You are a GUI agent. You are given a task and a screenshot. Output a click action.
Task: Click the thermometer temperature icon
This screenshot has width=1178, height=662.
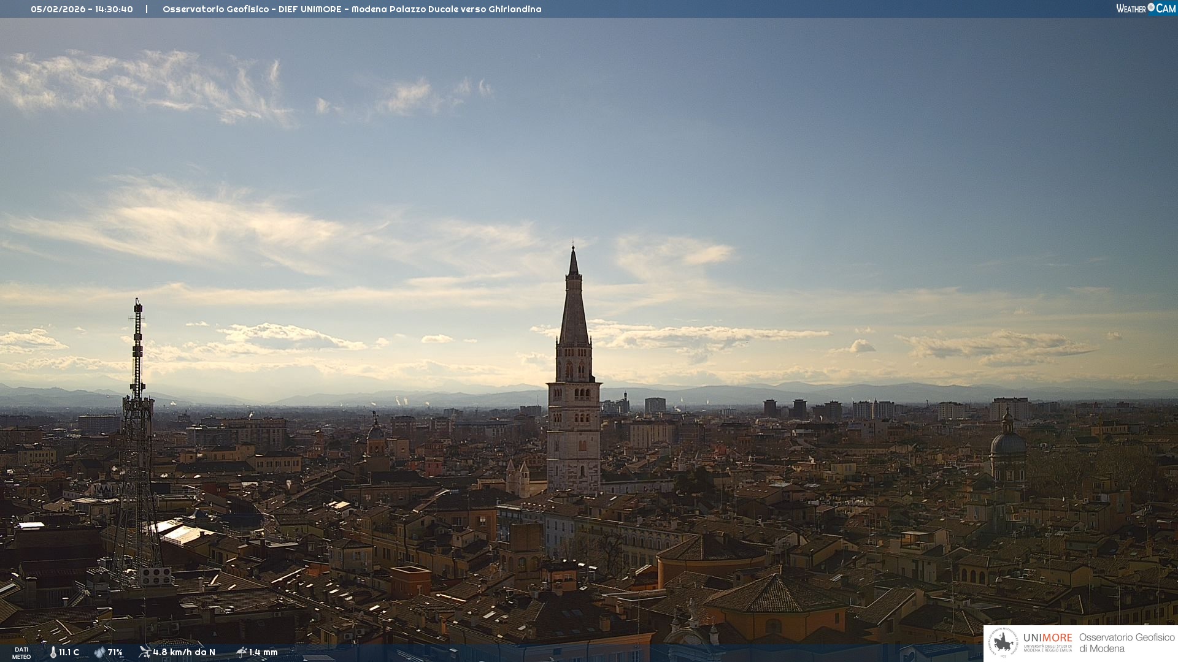(53, 652)
